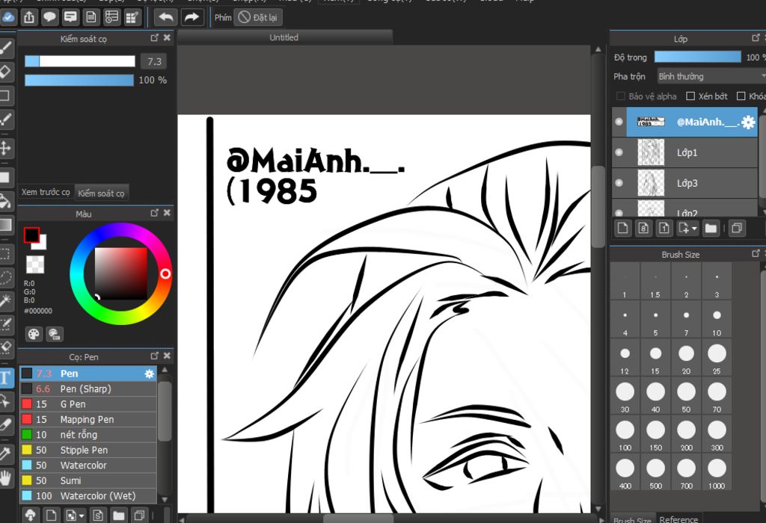The width and height of the screenshot is (766, 523).
Task: Click the Redo arrow in the toolbar
Action: pos(191,17)
